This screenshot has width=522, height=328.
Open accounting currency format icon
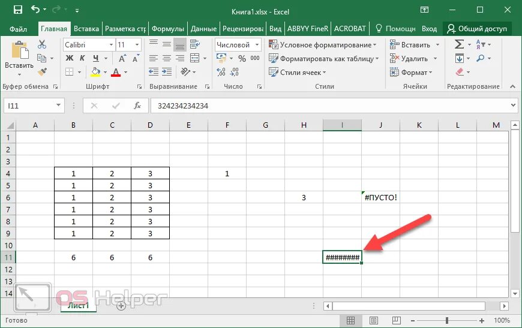pyautogui.click(x=221, y=58)
